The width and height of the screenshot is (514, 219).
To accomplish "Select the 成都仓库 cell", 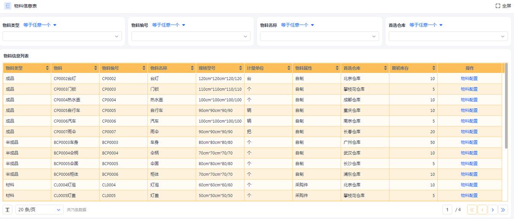I will (365, 100).
